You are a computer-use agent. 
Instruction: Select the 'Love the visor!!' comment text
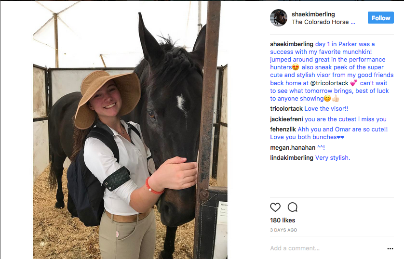326,108
